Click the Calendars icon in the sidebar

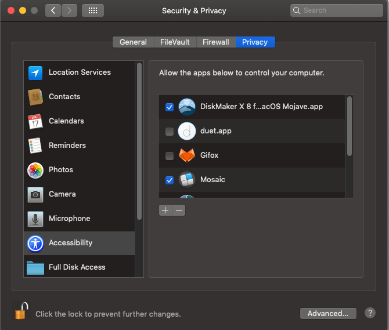click(x=35, y=121)
